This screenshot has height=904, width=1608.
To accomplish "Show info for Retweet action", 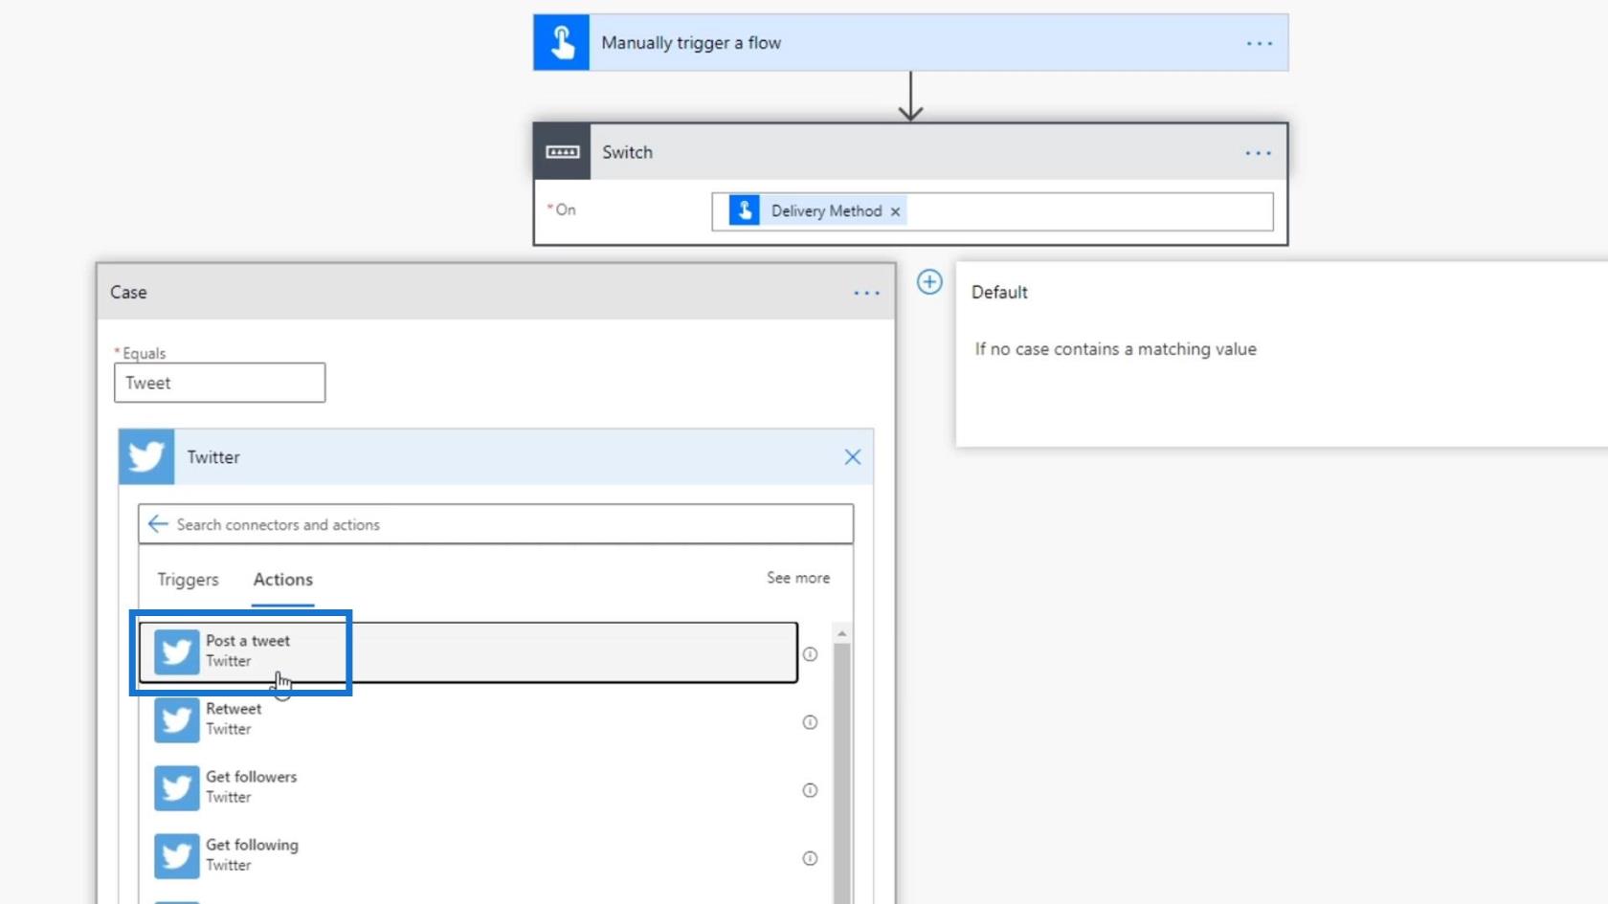I will 810,722.
